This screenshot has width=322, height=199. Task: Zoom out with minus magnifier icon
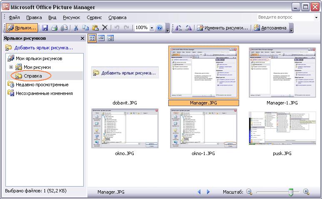click(249, 192)
